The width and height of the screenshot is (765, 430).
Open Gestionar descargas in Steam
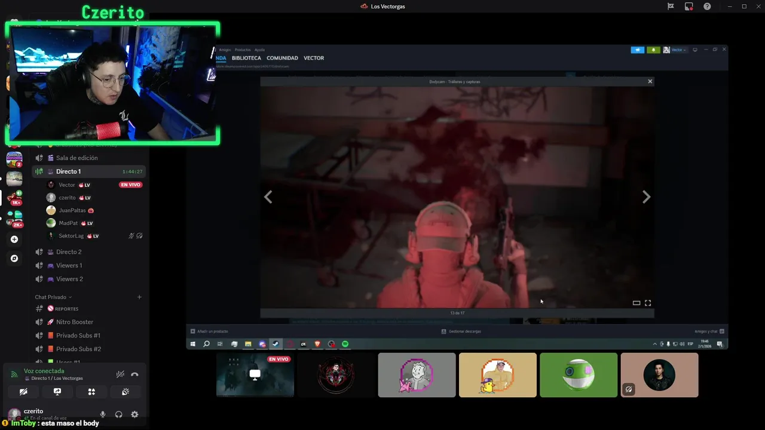pos(461,331)
